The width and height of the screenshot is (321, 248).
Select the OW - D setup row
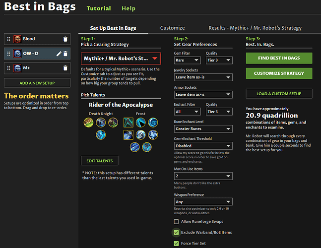(37, 54)
